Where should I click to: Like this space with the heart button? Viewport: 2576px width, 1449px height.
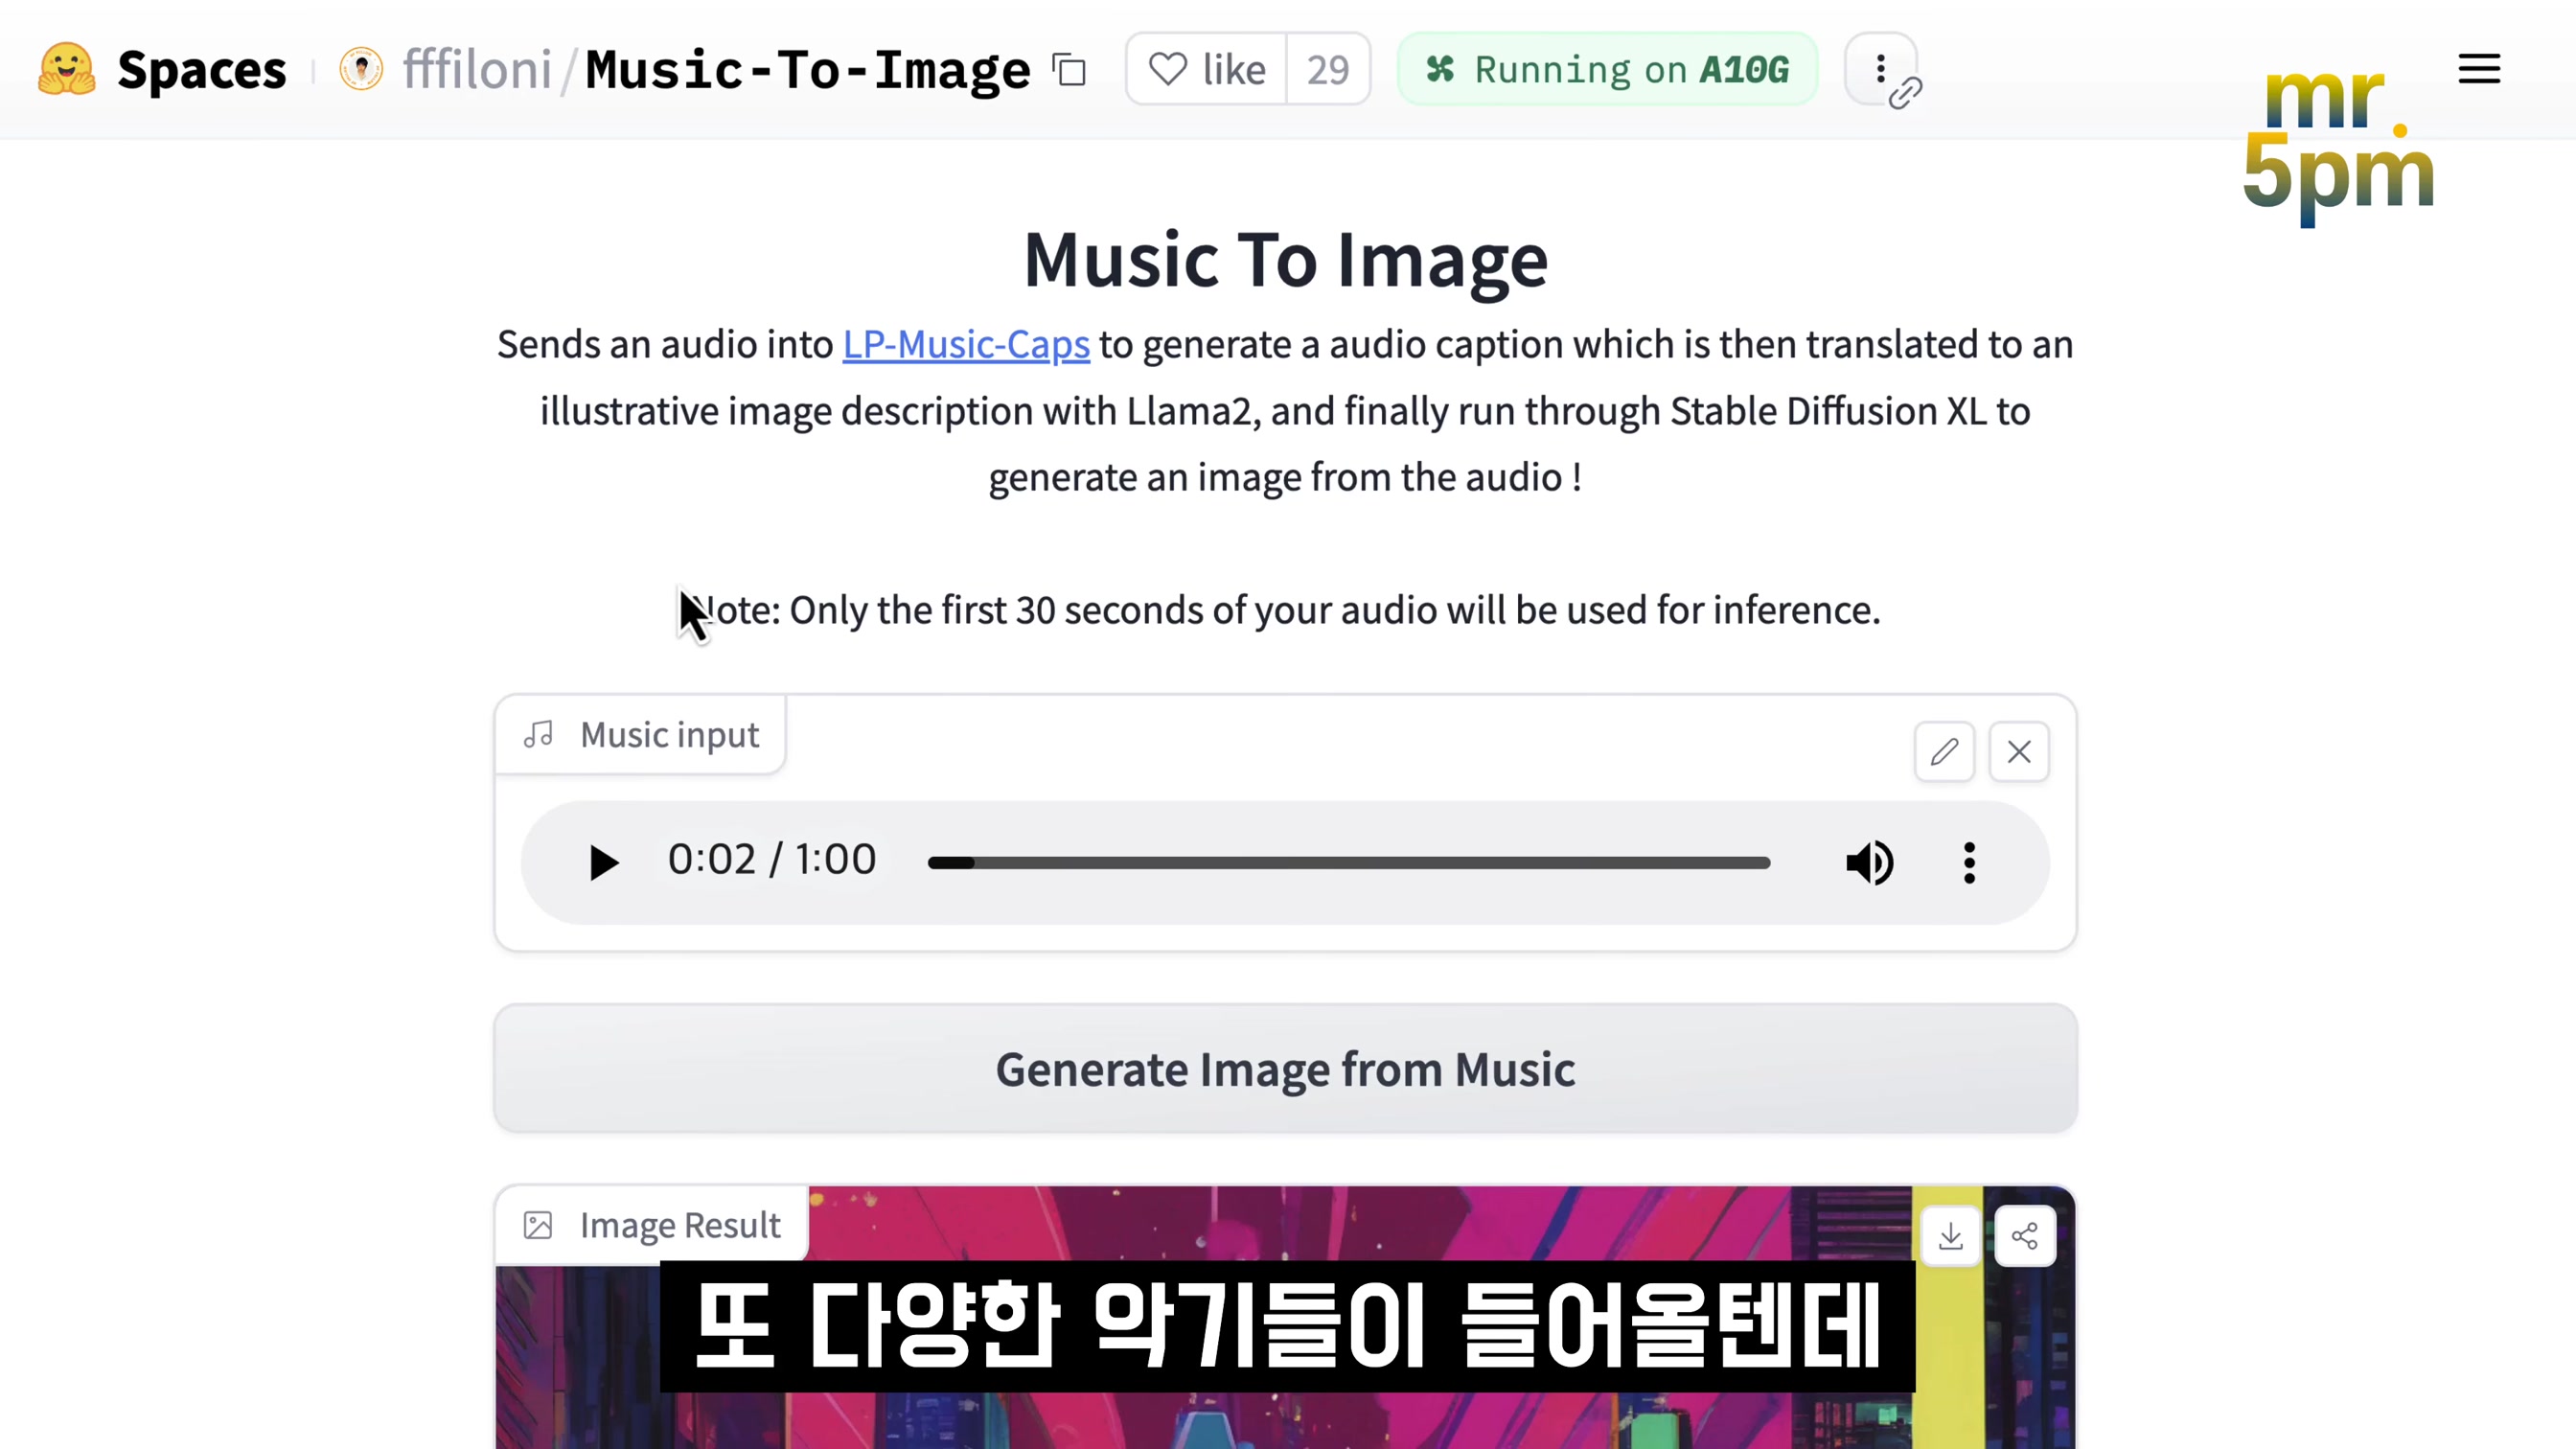coord(1206,69)
